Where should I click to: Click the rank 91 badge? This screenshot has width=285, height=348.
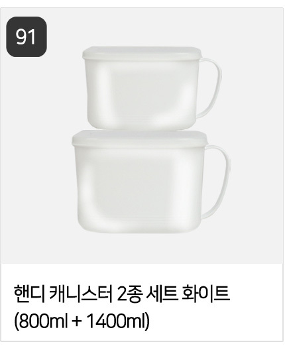(27, 36)
